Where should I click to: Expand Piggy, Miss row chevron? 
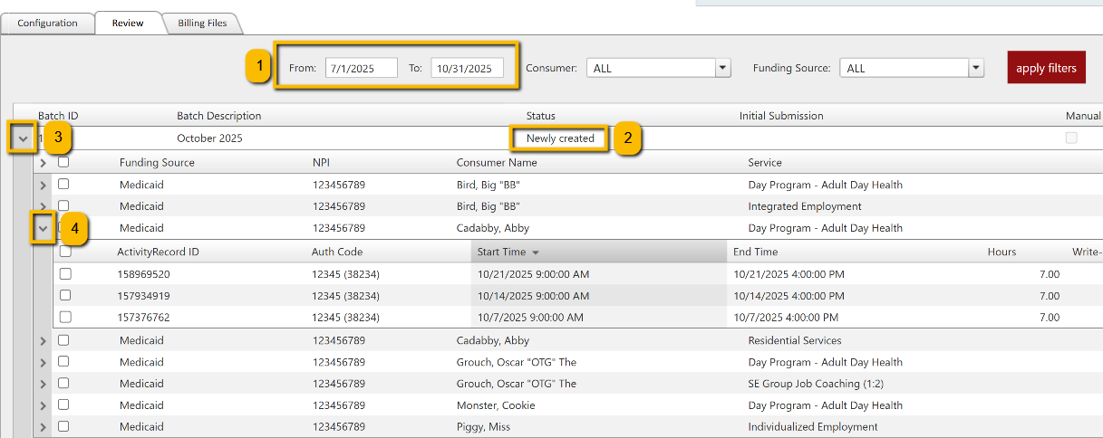(43, 427)
